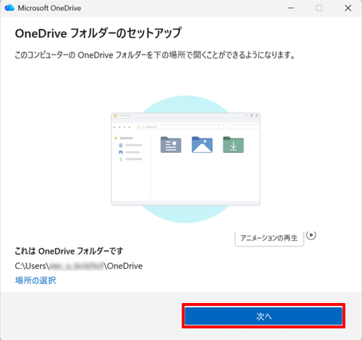Click the downloads folder icon in the illustration
This screenshot has width=362, height=340.
233,145
